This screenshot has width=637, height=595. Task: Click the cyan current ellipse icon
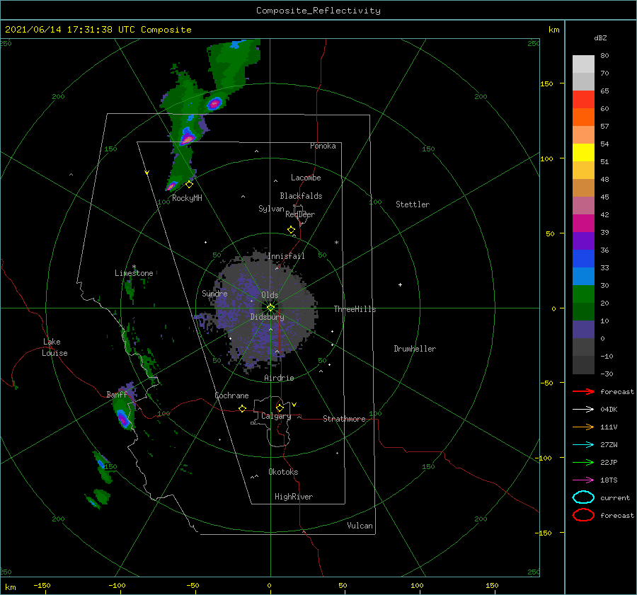click(x=583, y=497)
